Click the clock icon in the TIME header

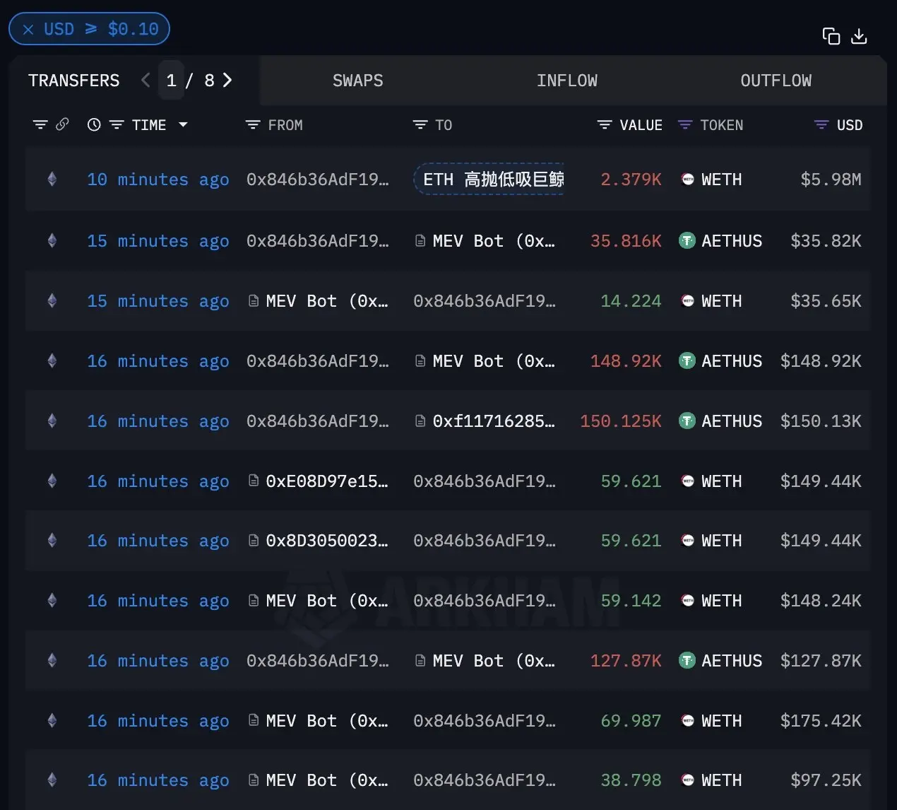94,124
